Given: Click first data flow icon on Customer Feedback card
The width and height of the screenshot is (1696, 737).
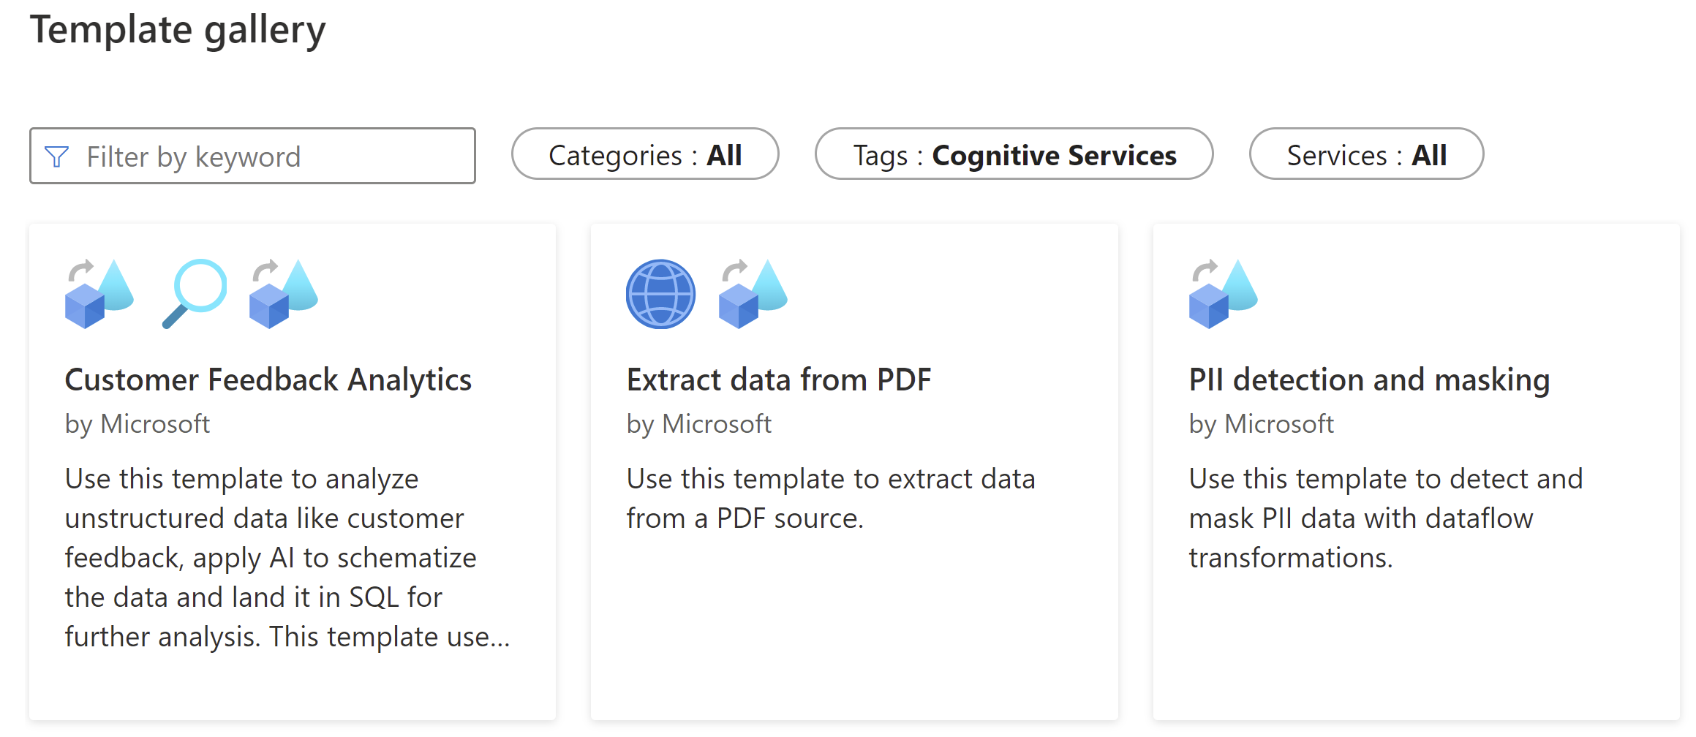Looking at the screenshot, I should [x=99, y=294].
